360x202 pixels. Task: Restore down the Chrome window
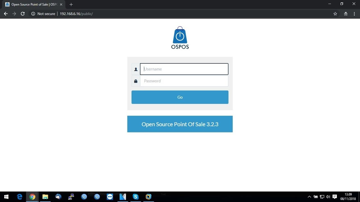pyautogui.click(x=342, y=4)
